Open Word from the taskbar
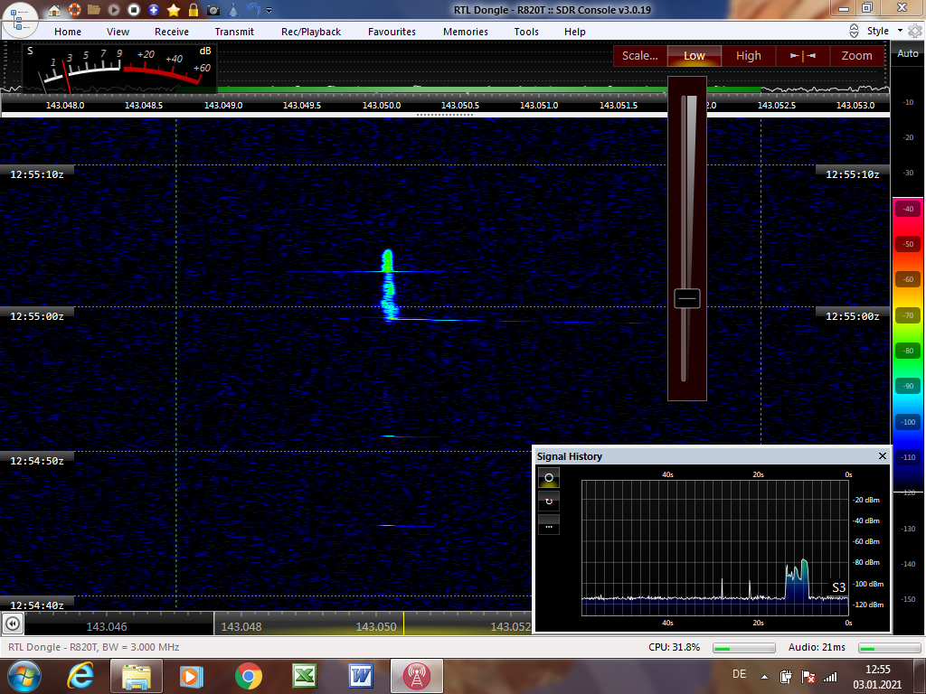The image size is (926, 694). click(360, 676)
